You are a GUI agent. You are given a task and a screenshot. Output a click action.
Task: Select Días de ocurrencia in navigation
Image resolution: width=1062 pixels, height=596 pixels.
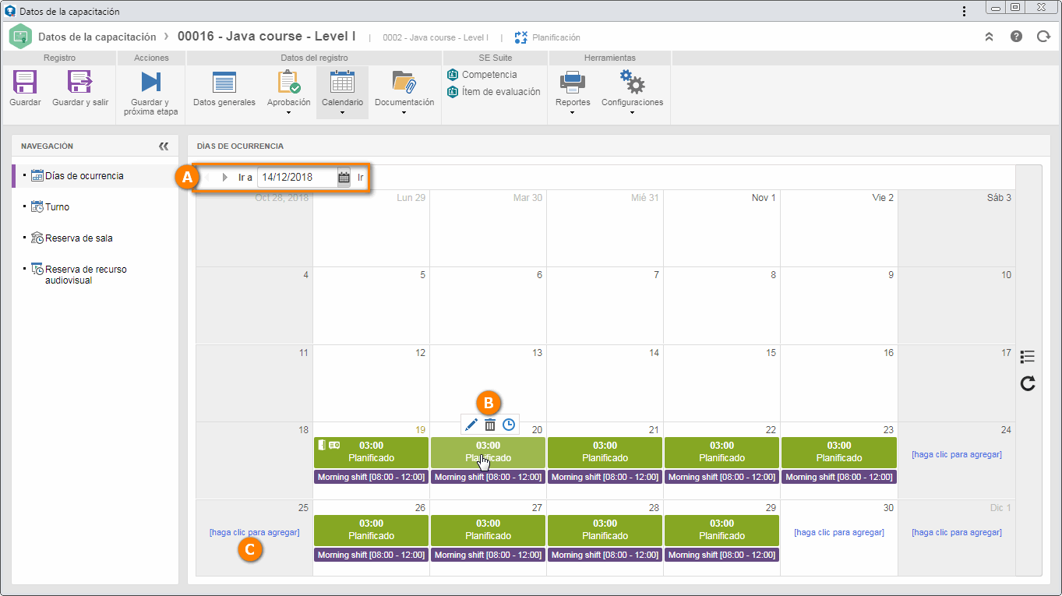pyautogui.click(x=84, y=176)
